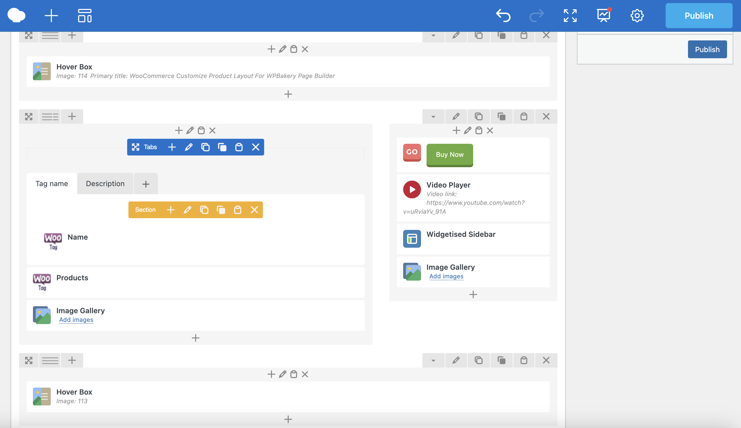This screenshot has width=741, height=428.
Task: Select the Tag name tab
Action: pos(52,184)
